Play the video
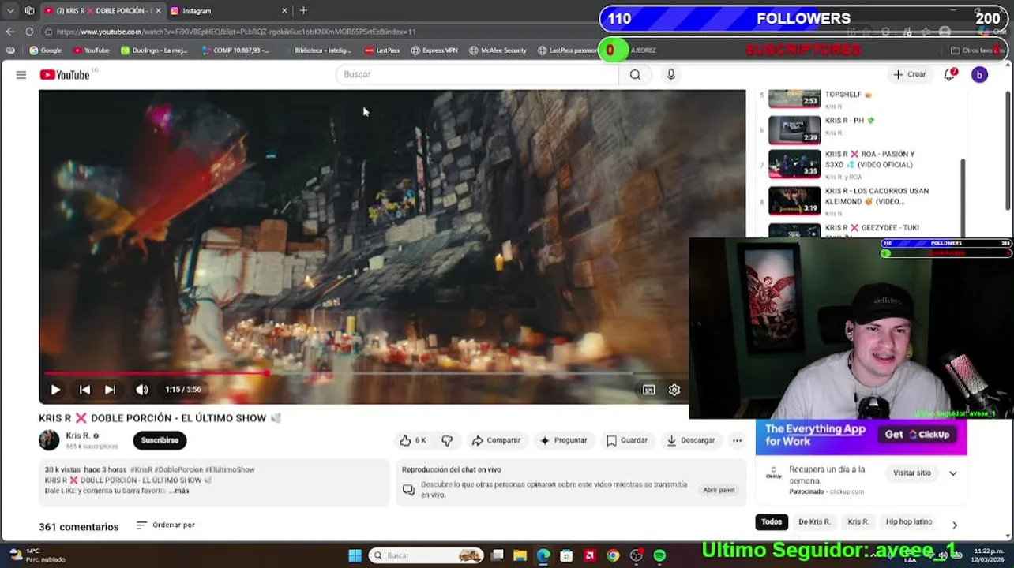Image resolution: width=1014 pixels, height=568 pixels. 55,390
